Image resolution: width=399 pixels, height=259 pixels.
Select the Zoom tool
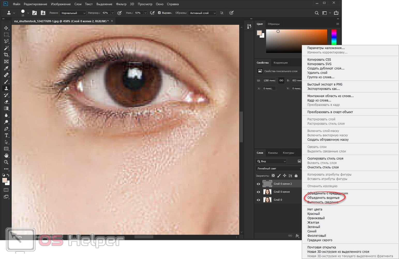pos(6,162)
